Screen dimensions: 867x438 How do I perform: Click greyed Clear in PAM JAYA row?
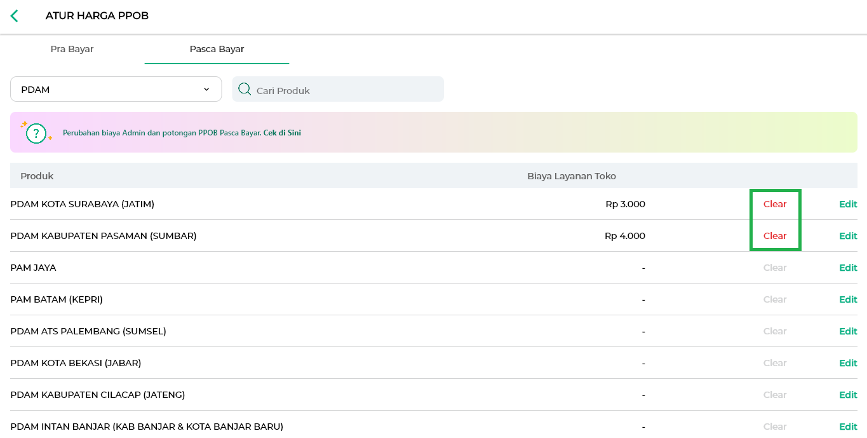coord(775,268)
